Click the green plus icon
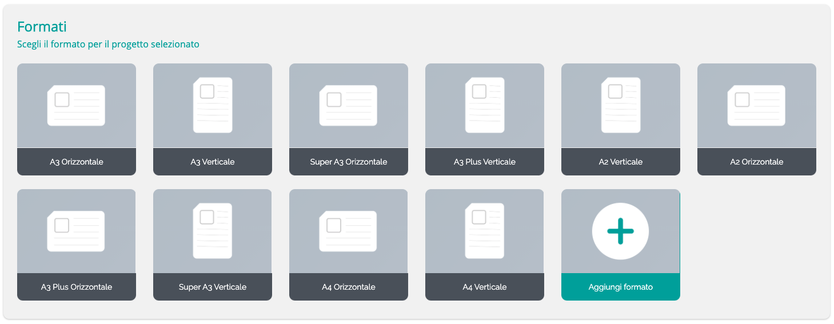Screen dimensions: 834x324 (x=620, y=231)
